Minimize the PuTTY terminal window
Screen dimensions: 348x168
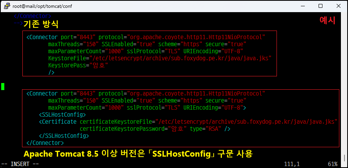point(303,6)
